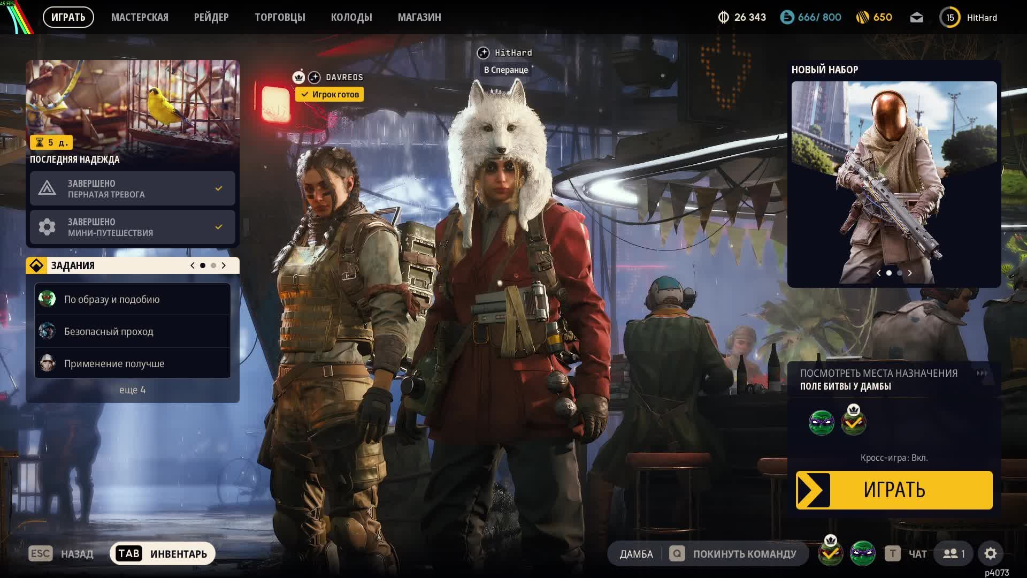Click the hourglass 5 д. timer badge

[51, 142]
